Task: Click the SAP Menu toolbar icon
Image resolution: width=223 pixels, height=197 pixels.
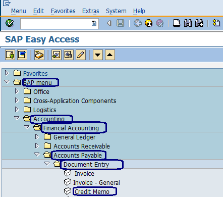Action: [22, 55]
